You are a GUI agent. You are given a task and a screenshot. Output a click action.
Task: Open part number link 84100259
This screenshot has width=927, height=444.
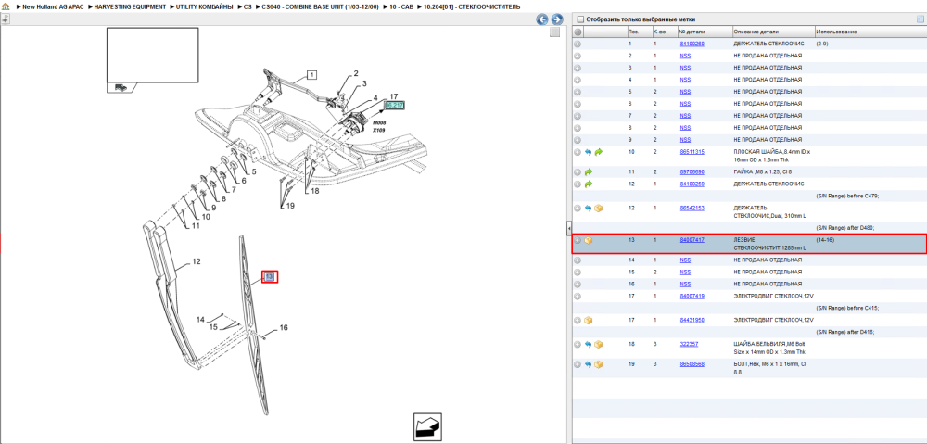click(692, 184)
